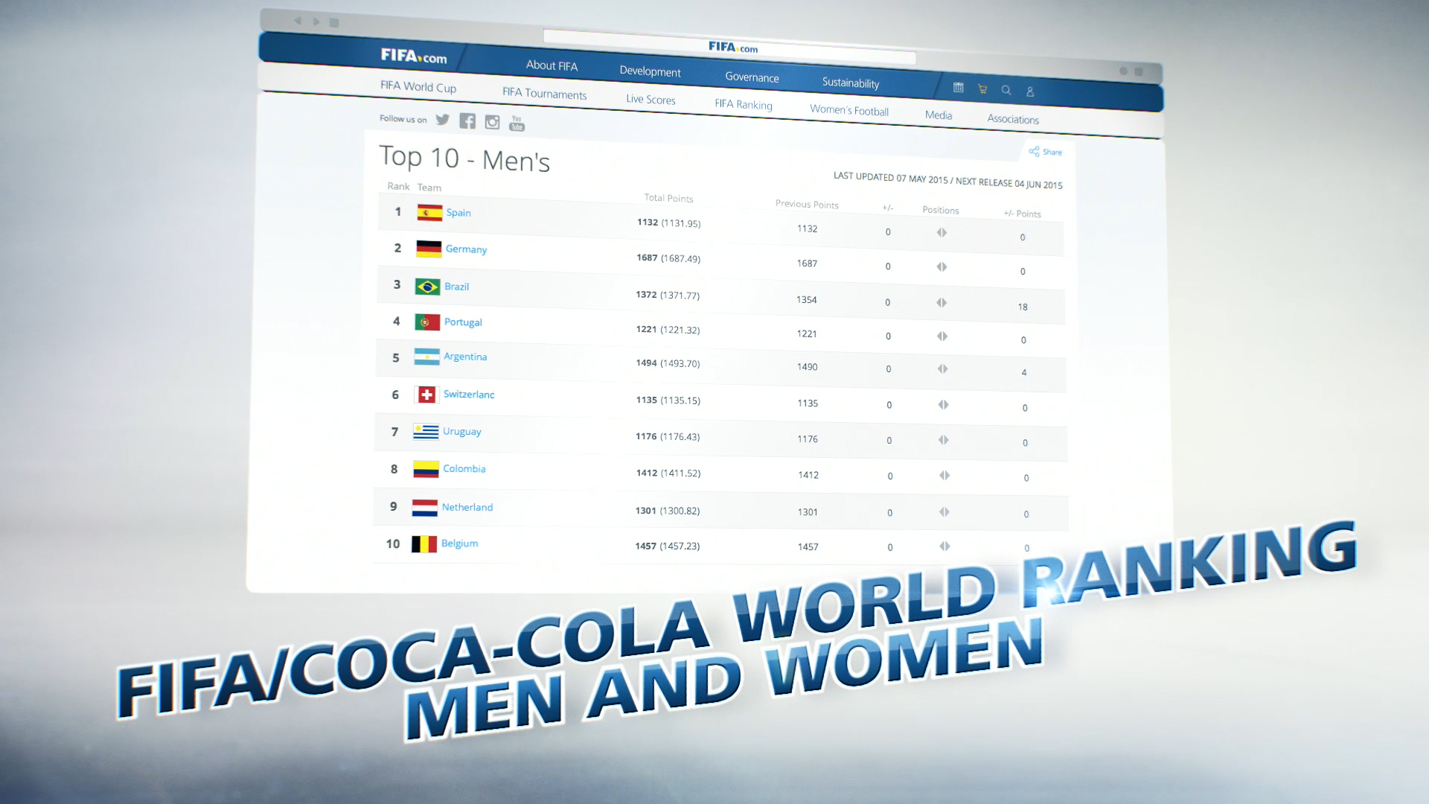This screenshot has width=1429, height=804.
Task: Select the Women's Football tab
Action: (848, 110)
